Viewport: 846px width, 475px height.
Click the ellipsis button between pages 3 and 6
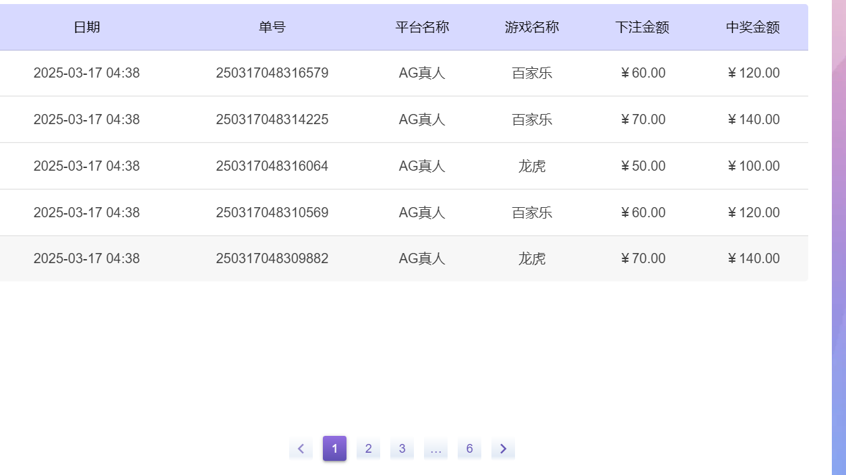click(435, 448)
